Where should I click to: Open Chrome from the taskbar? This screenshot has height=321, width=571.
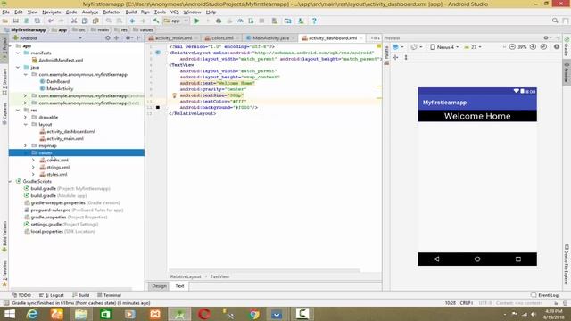click(253, 314)
